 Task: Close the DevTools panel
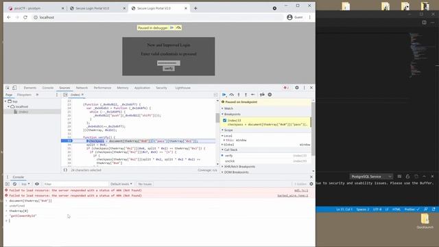tap(311, 88)
